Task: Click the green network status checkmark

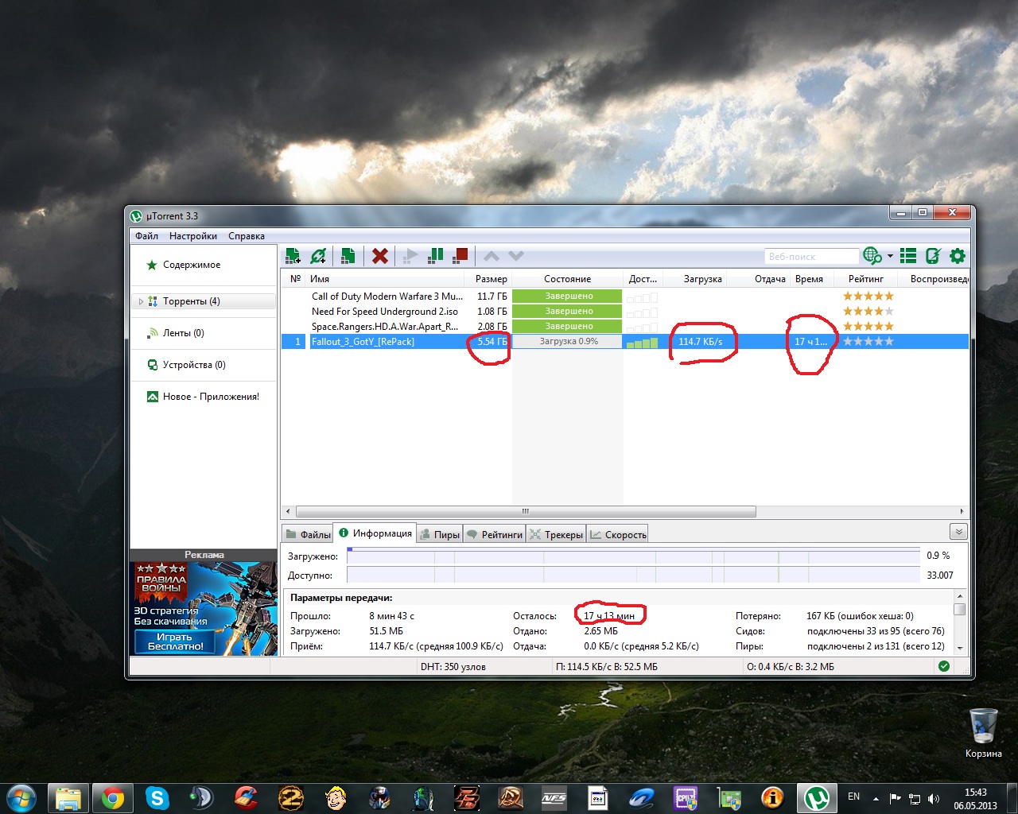Action: point(944,666)
